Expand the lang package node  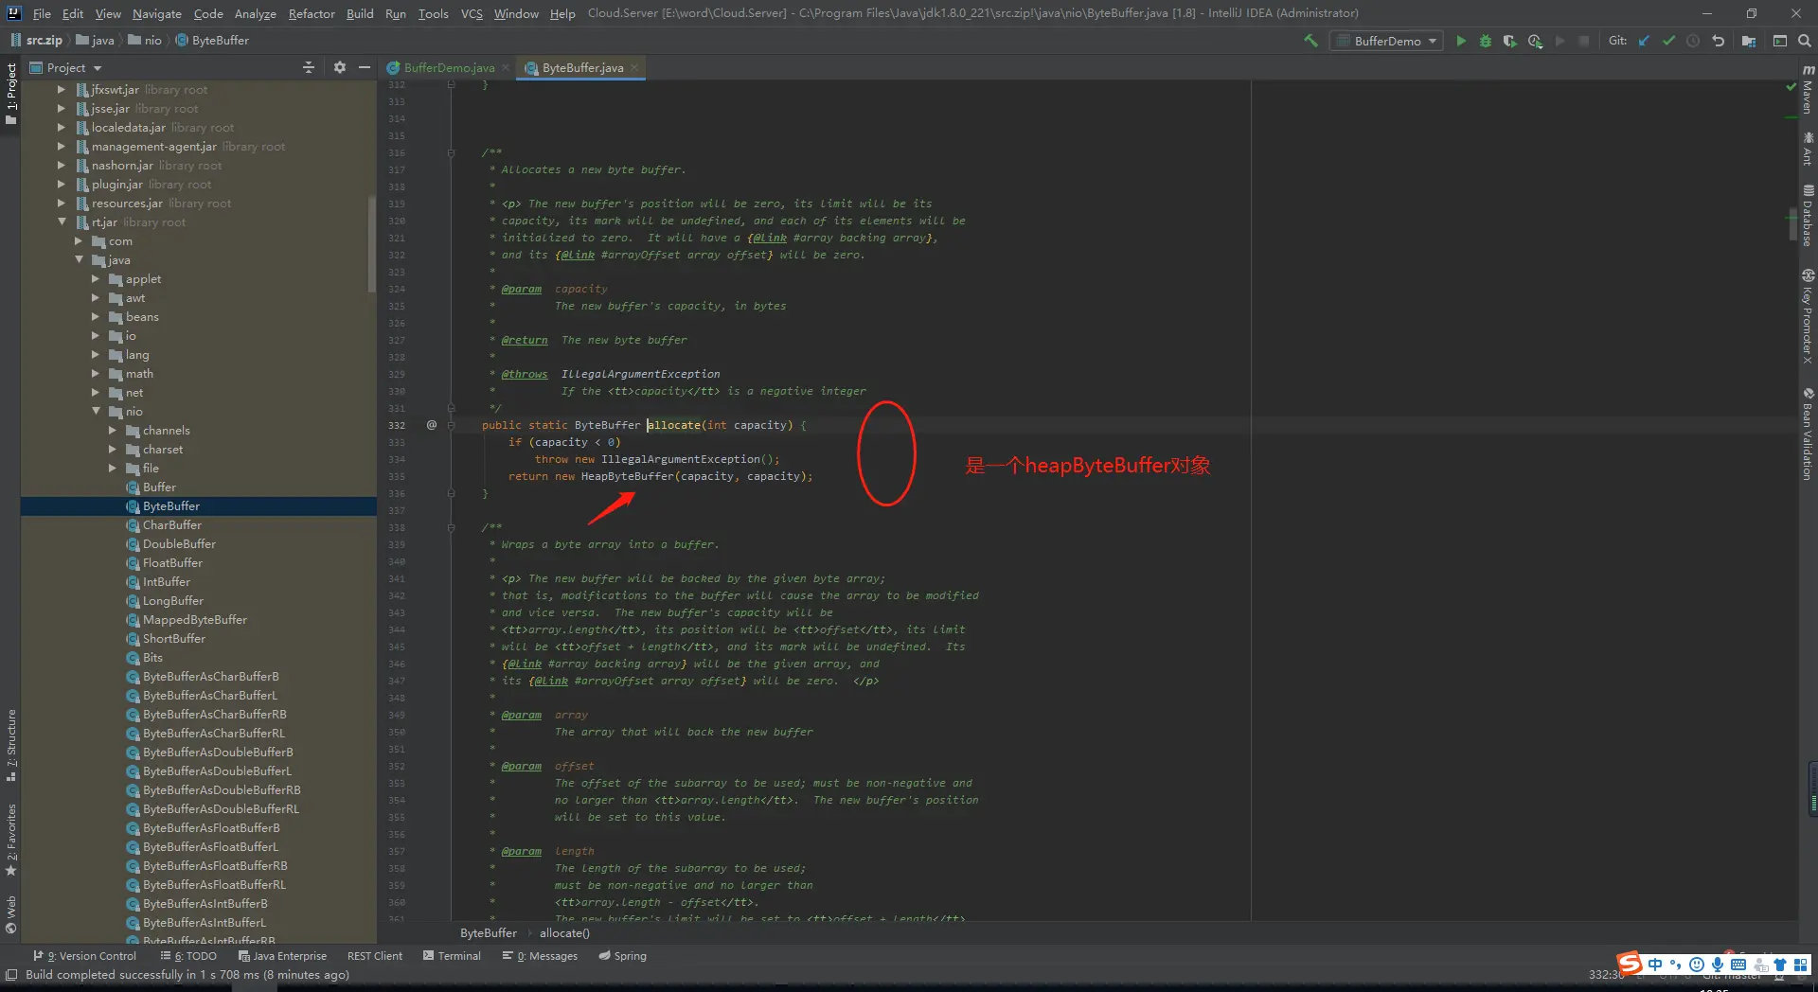(97, 355)
